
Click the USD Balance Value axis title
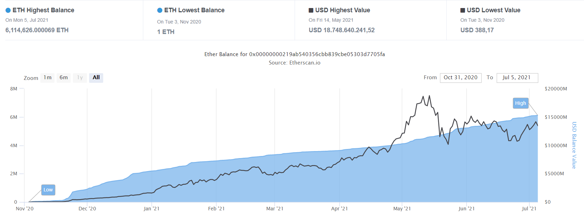coord(574,145)
